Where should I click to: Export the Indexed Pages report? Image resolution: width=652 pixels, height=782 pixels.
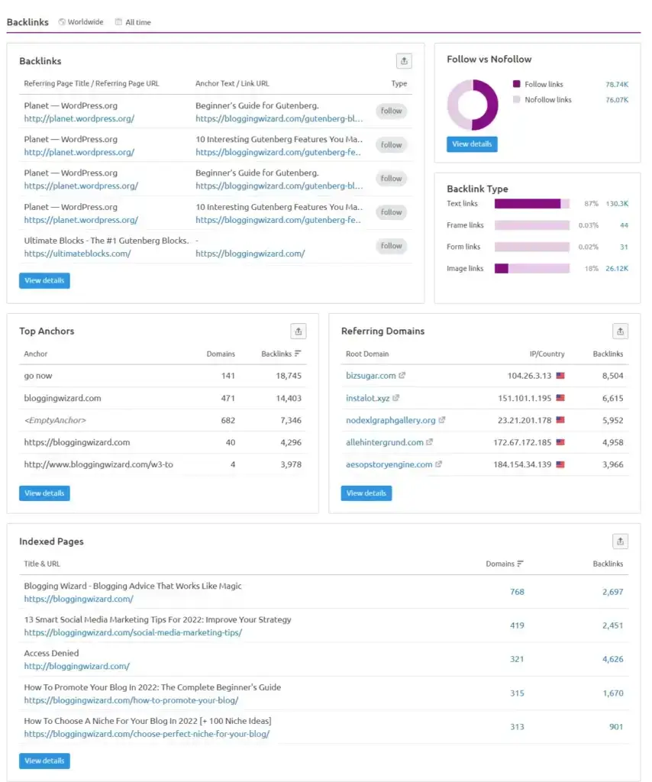(x=620, y=541)
